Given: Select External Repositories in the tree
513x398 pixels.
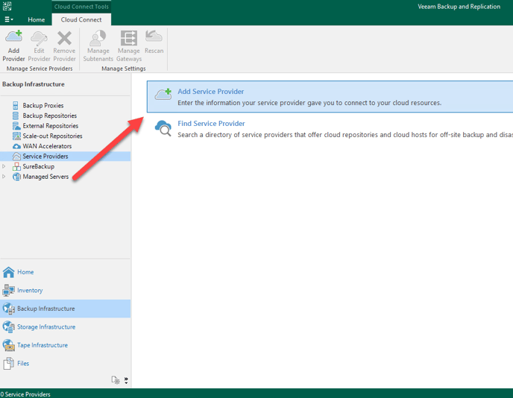Looking at the screenshot, I should [51, 126].
